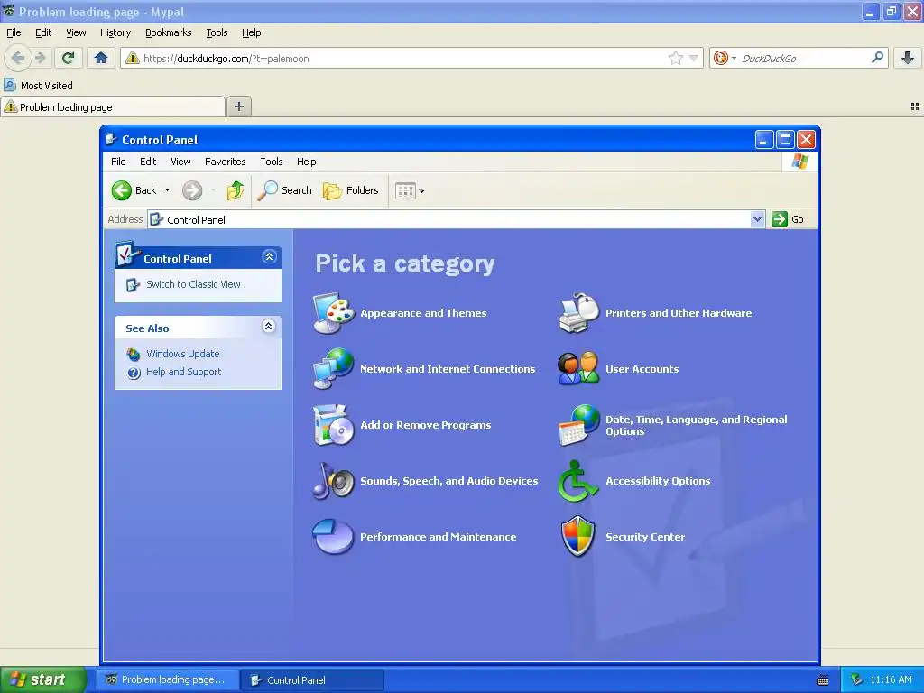Open Appearance and Themes category icon
Viewport: 924px width, 693px height.
click(x=334, y=313)
